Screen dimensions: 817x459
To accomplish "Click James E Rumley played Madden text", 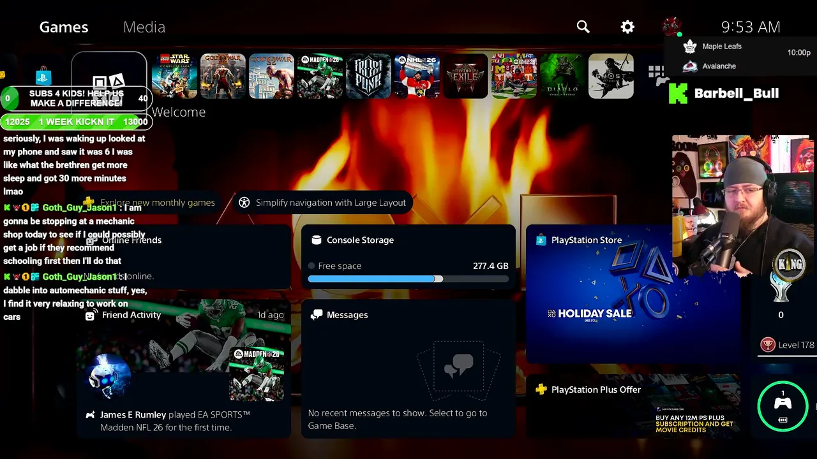I will pos(175,421).
